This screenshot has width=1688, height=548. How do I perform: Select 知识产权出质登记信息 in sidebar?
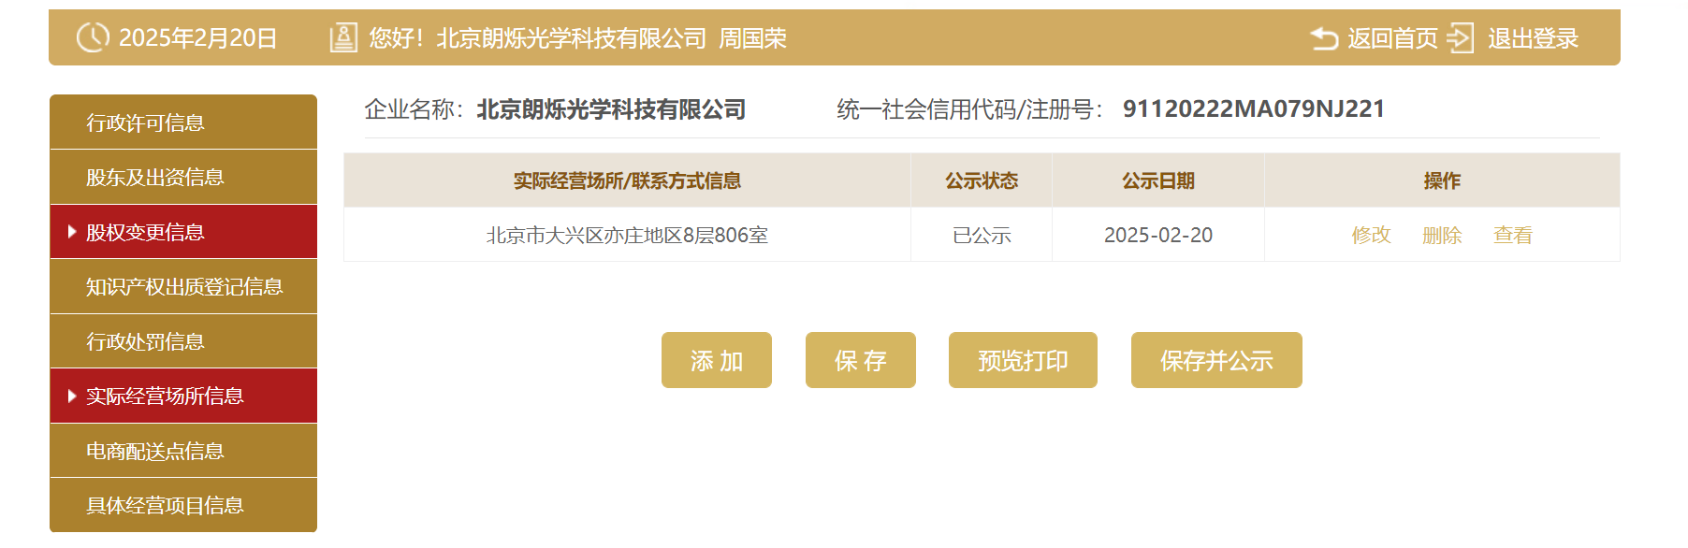pos(183,287)
